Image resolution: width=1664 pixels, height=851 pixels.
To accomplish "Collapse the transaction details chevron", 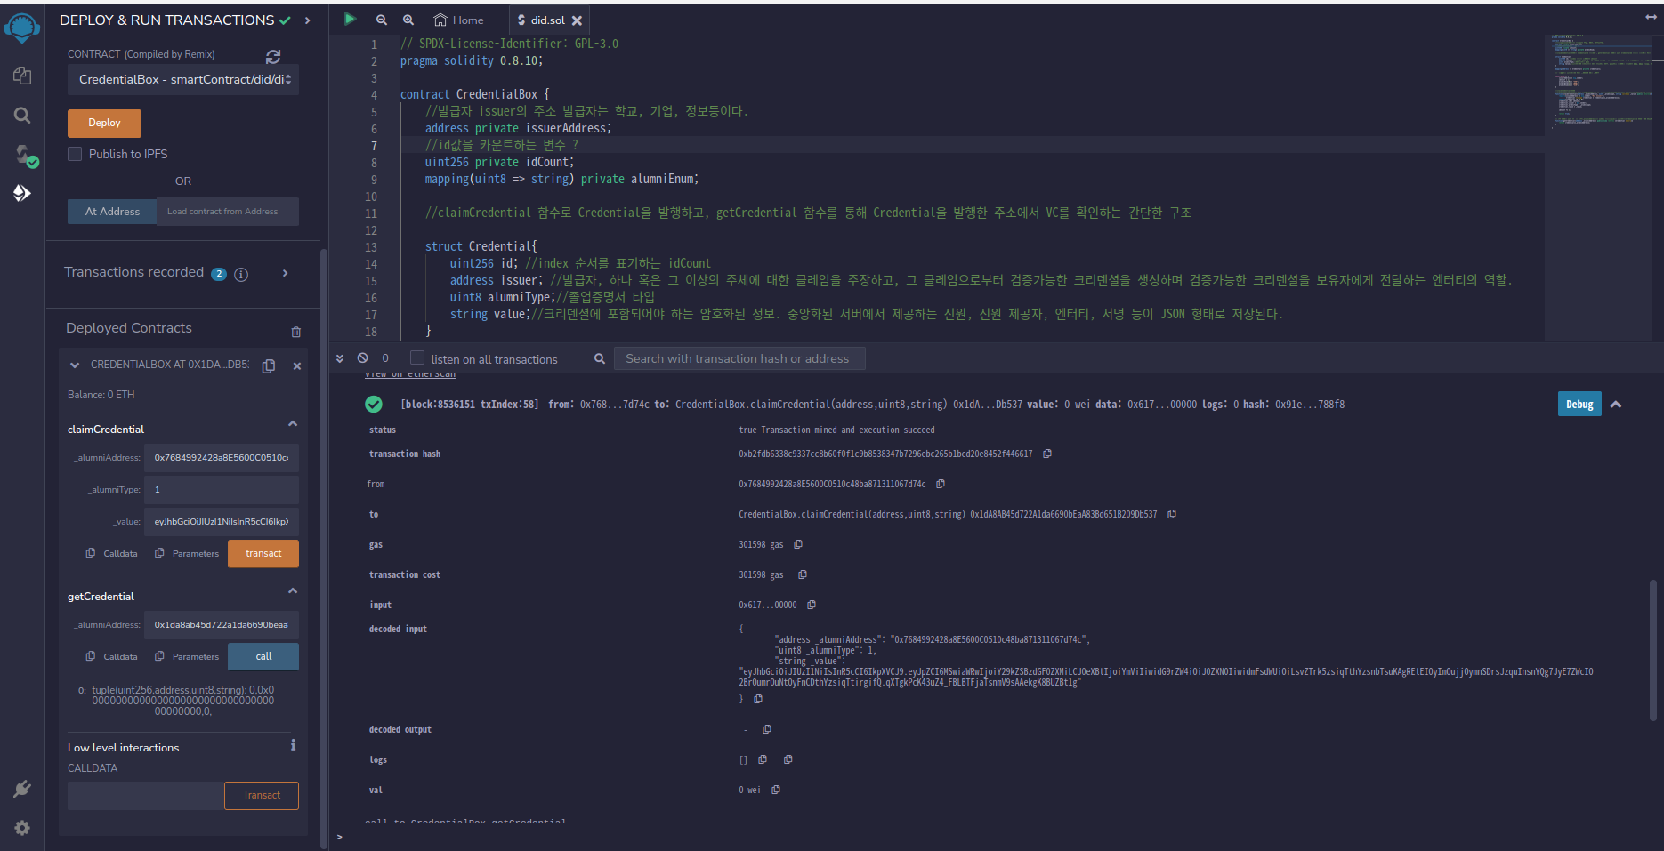I will pos(1616,404).
